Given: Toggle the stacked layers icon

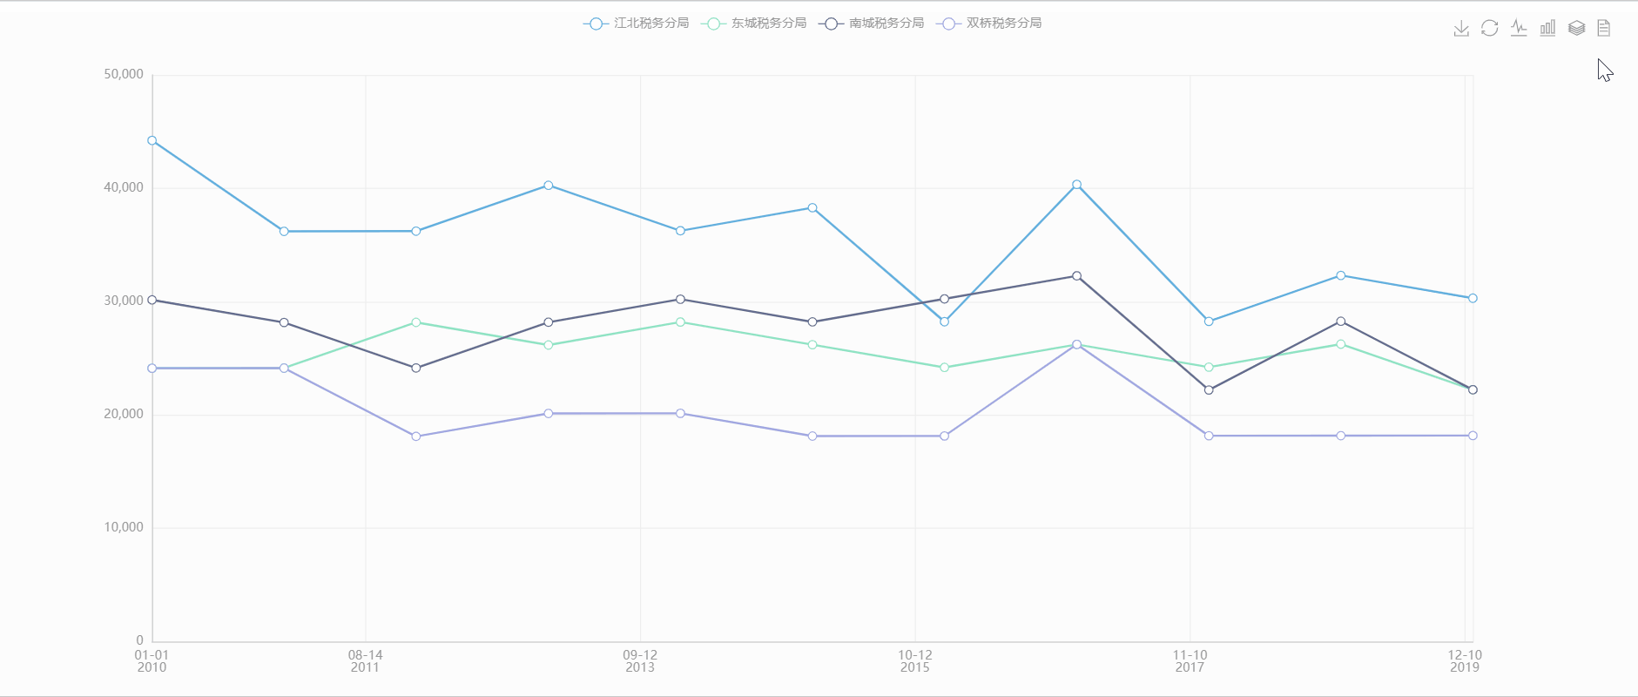Looking at the screenshot, I should 1576,29.
